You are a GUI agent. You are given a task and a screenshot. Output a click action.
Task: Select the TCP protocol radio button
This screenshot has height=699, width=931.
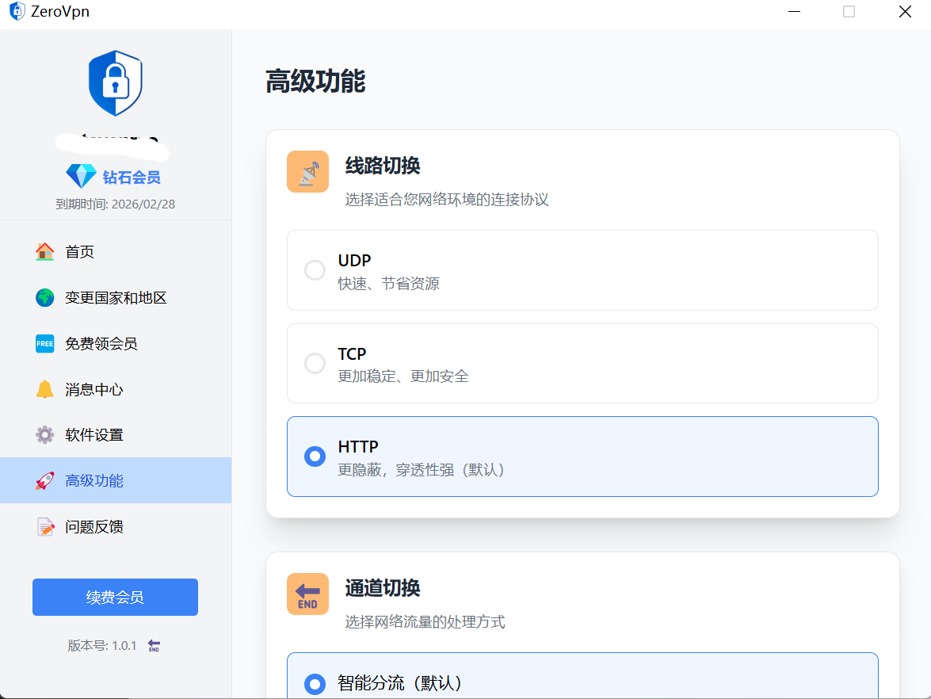coord(315,363)
